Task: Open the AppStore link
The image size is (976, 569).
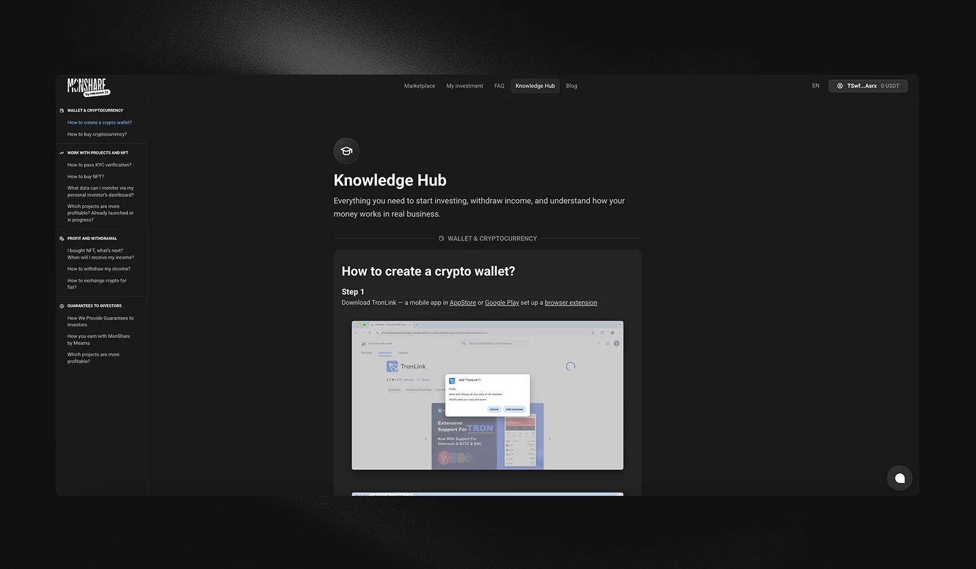Action: pyautogui.click(x=463, y=303)
